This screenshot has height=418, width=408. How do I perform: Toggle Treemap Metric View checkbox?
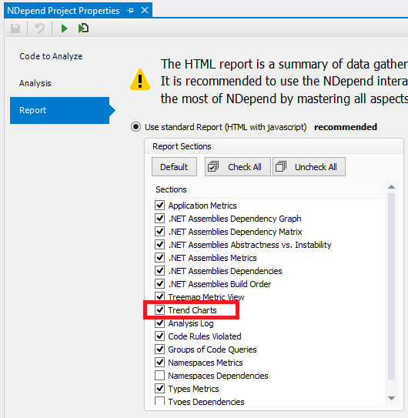point(159,296)
